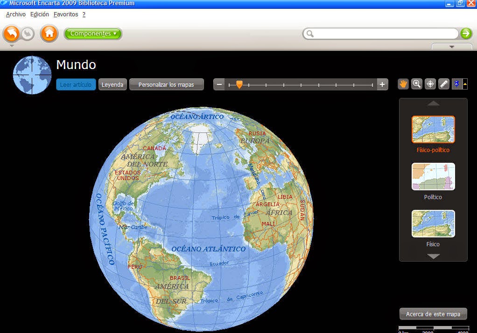Zoom in with the plus button
This screenshot has height=333, width=477.
point(382,84)
